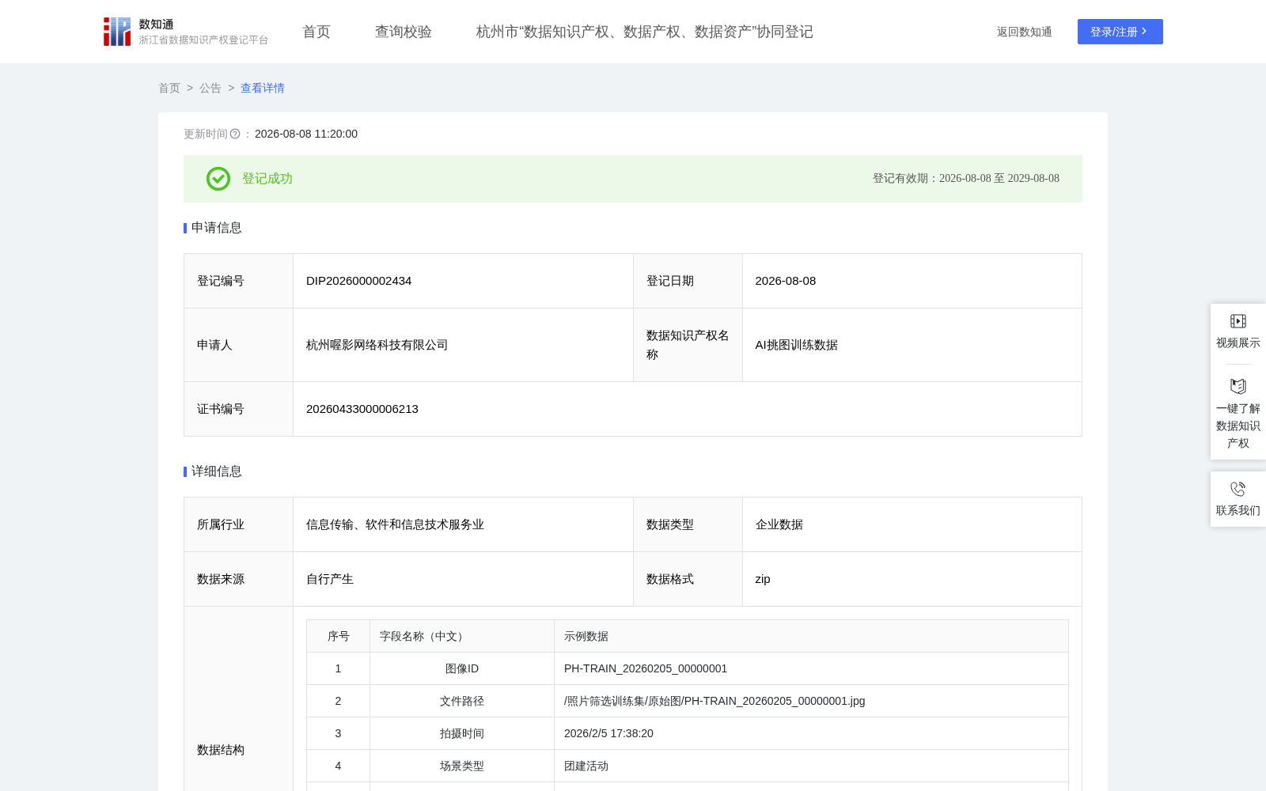
Task: Select the /照片筛选训练集/原始图 path value
Action: point(714,701)
